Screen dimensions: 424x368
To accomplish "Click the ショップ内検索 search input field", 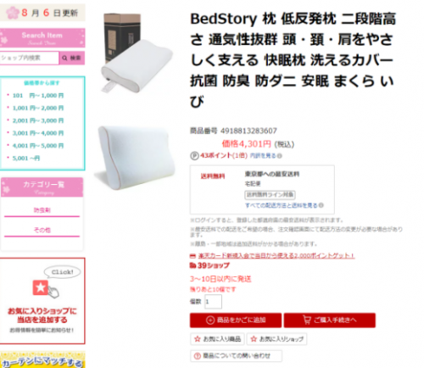I will pos(29,58).
